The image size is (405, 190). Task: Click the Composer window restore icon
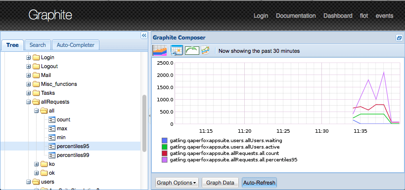(x=399, y=38)
